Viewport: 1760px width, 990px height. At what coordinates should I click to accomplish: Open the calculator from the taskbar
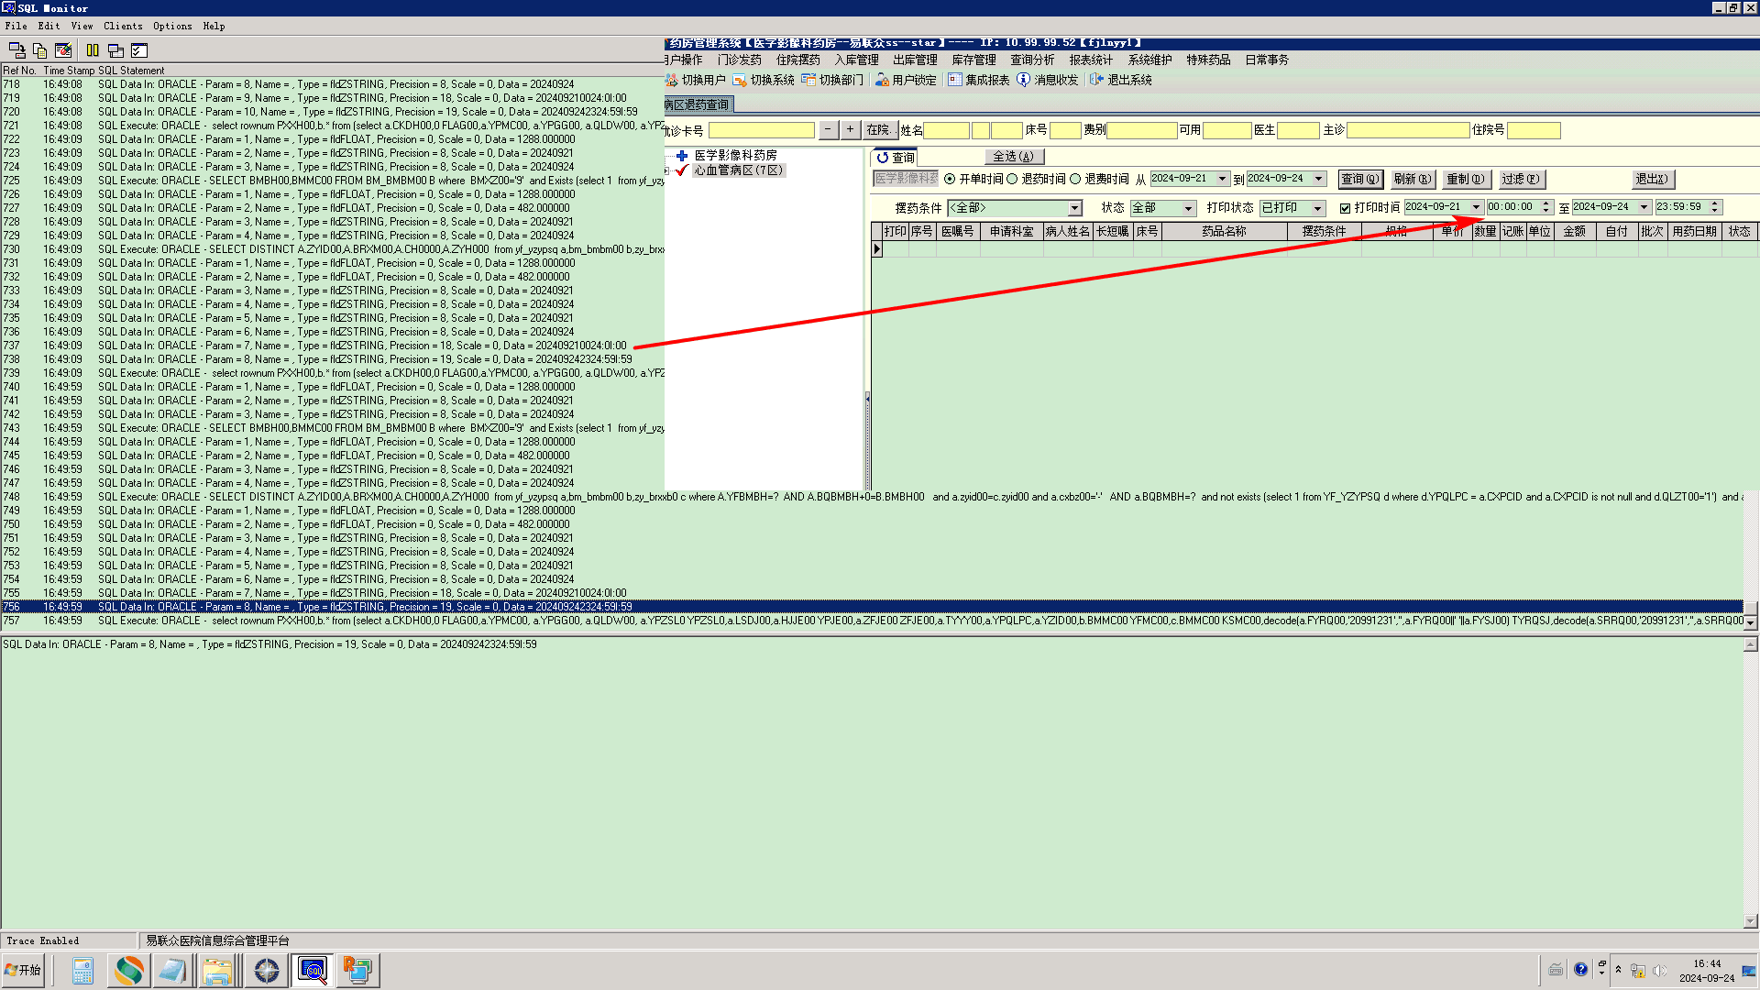coord(82,970)
